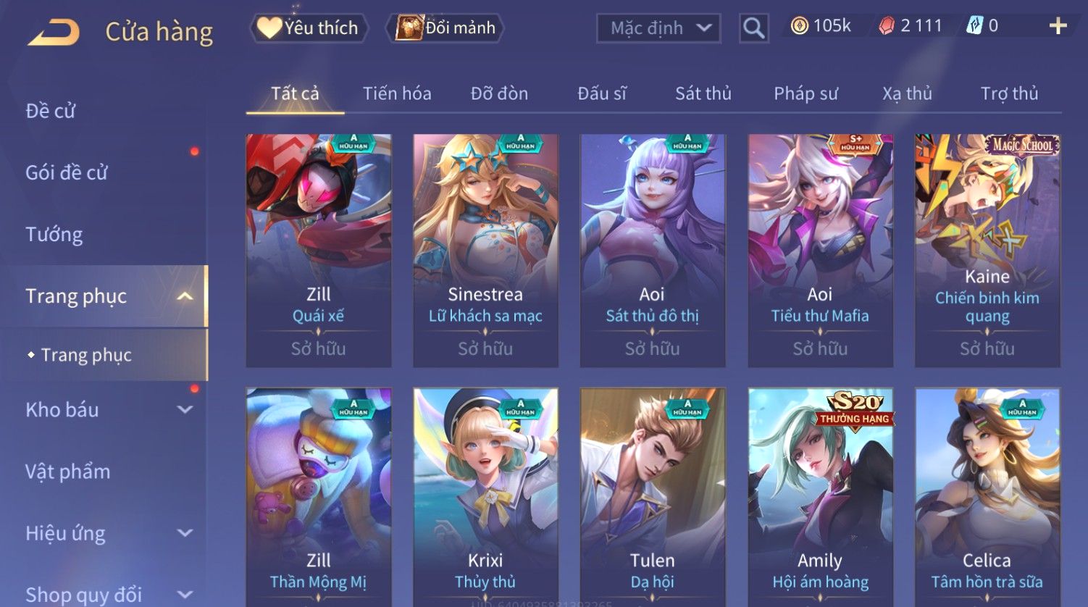Click the gold coin icon

(x=799, y=26)
